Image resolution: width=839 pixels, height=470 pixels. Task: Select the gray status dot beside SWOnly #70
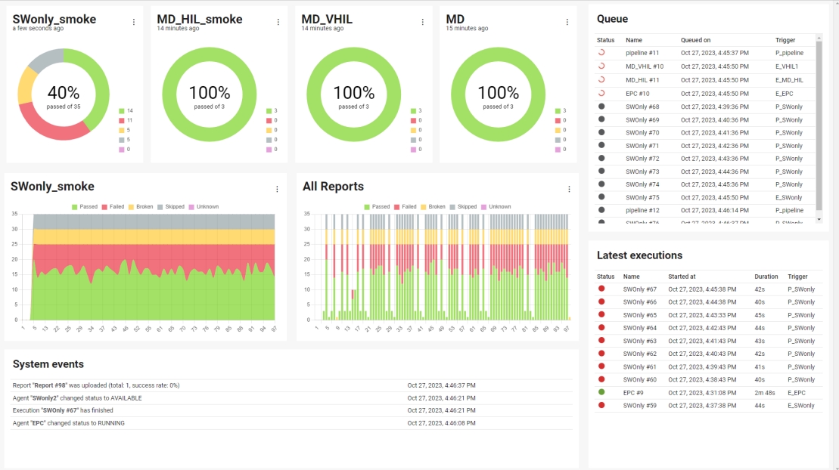[601, 132]
